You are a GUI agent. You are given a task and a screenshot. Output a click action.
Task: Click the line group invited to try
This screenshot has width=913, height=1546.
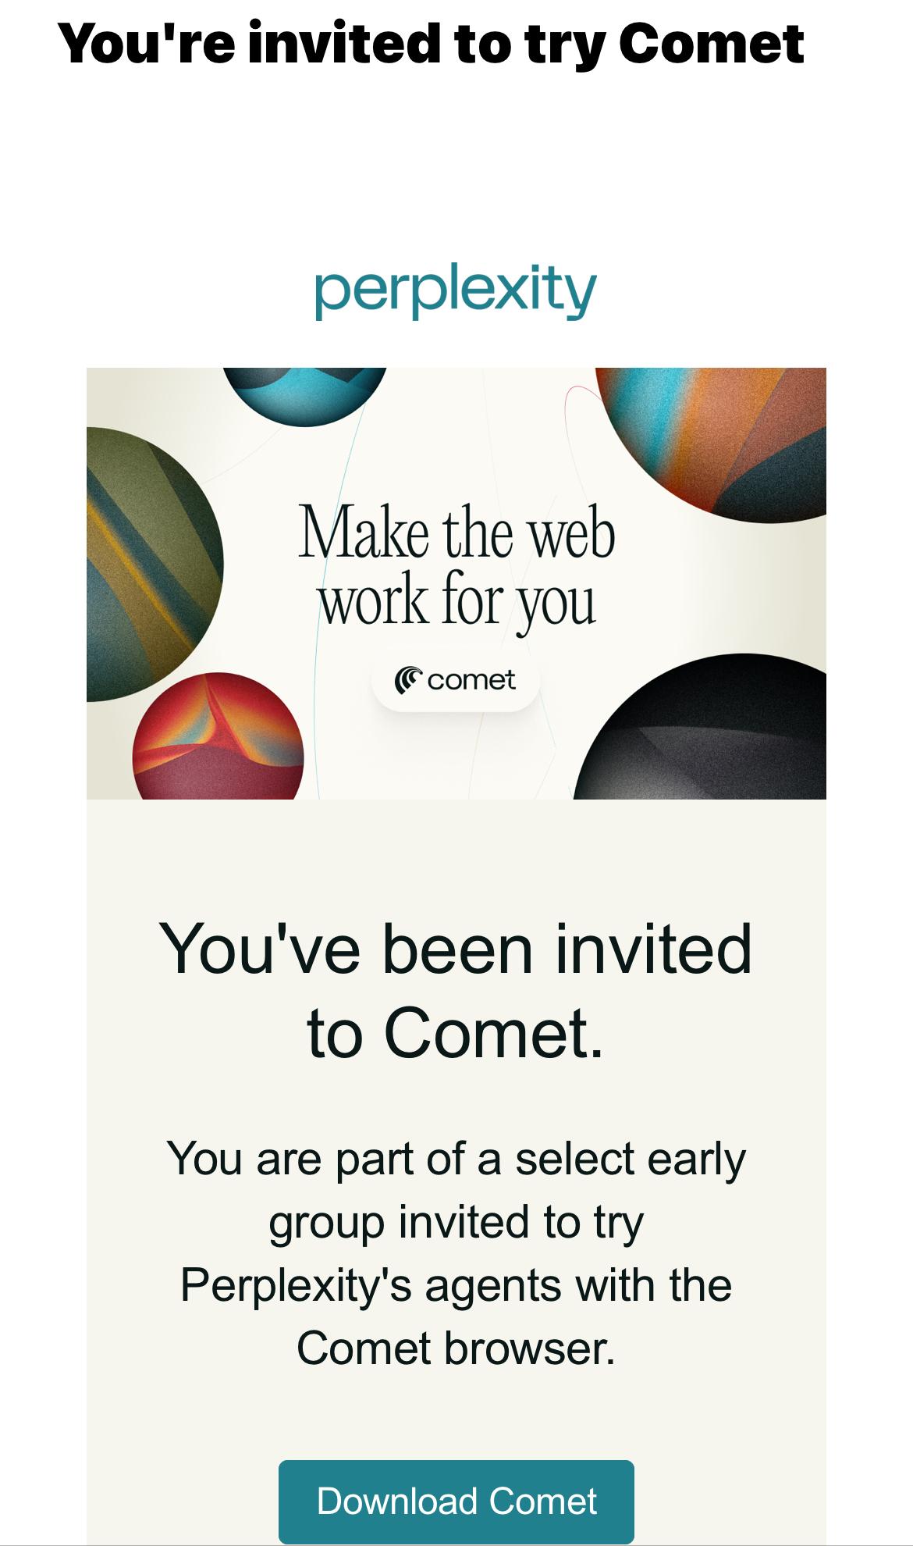(456, 1223)
